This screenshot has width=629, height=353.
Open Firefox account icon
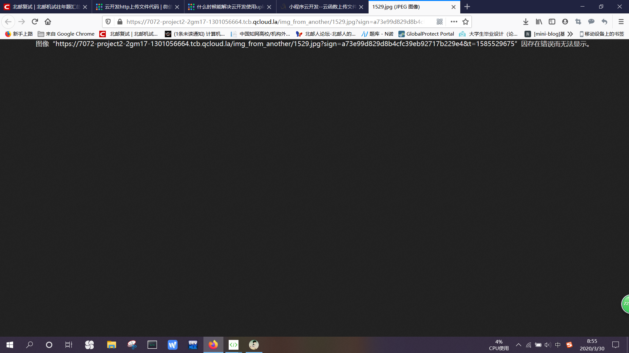tap(565, 22)
